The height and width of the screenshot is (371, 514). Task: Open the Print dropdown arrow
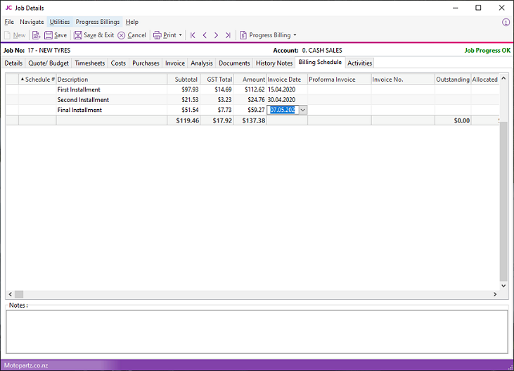point(181,35)
